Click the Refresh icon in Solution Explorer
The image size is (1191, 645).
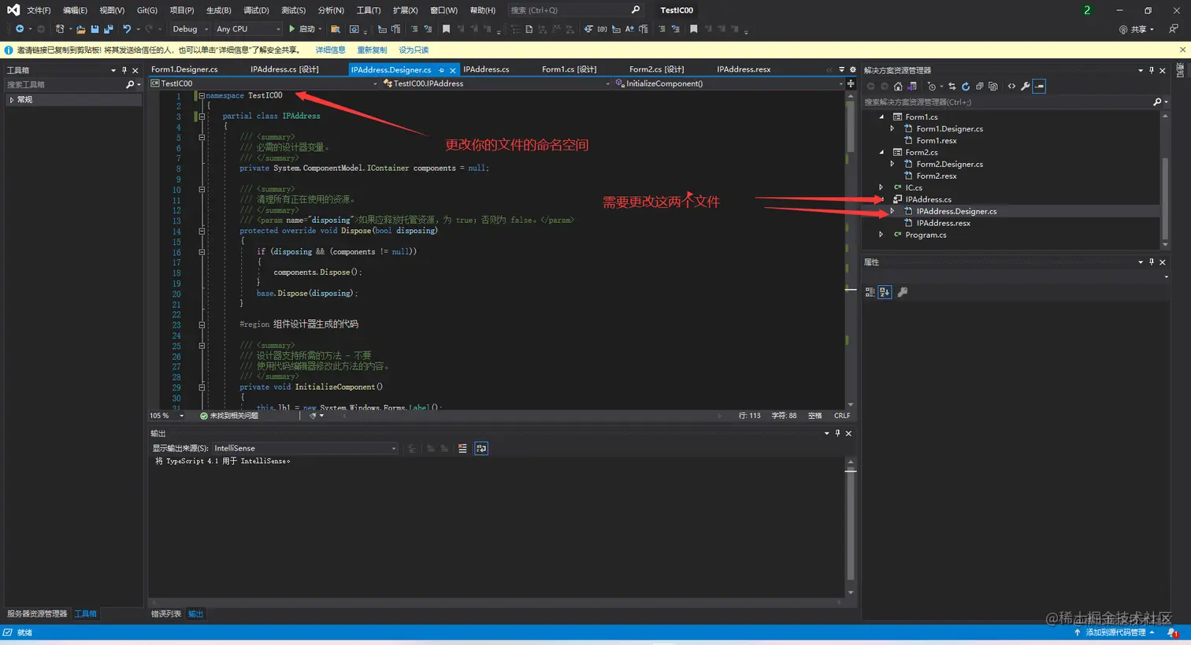pyautogui.click(x=966, y=86)
